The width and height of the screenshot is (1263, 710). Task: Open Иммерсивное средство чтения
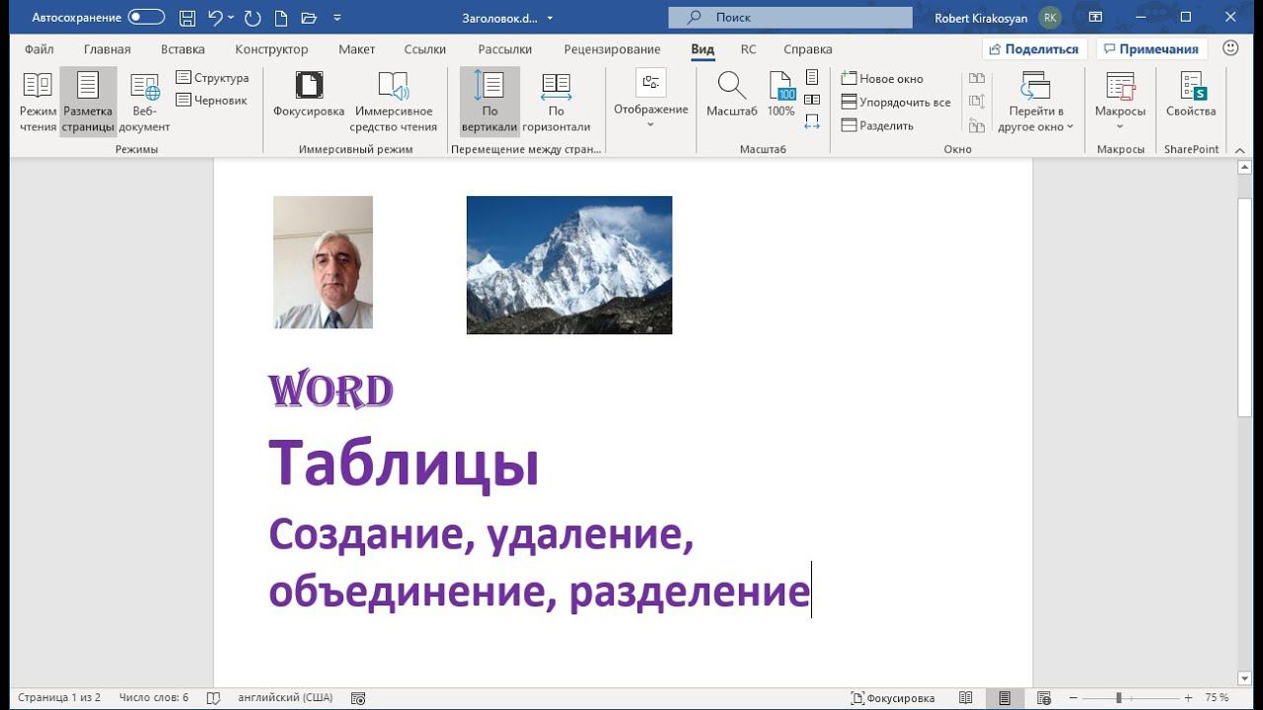click(x=394, y=102)
